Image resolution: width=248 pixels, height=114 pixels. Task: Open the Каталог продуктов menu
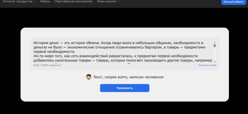click(x=17, y=1)
